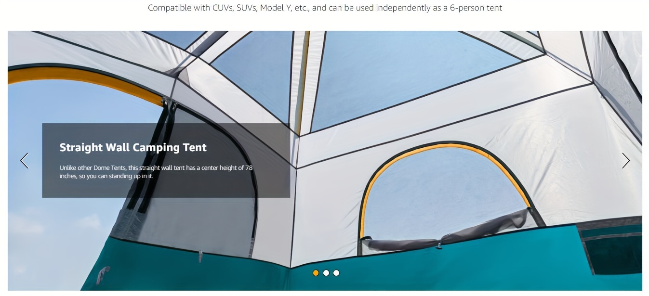Select the first orange carousel dot
Image resolution: width=649 pixels, height=296 pixels.
tap(316, 273)
